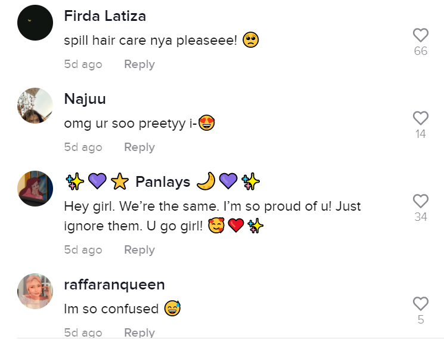Open the Panlays username link
444x339 pixels.
click(x=163, y=181)
